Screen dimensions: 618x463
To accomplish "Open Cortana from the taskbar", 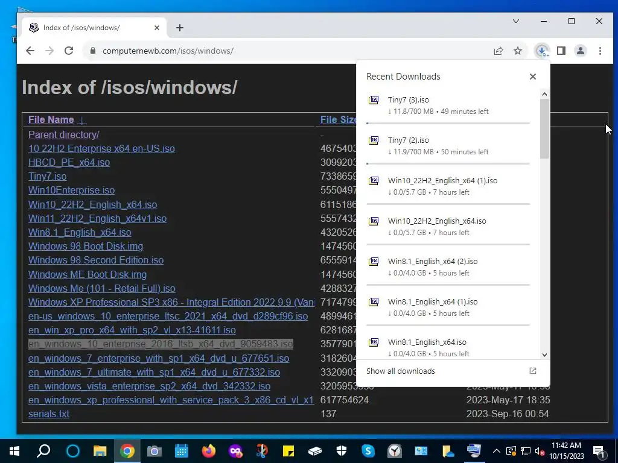I will click(73, 451).
